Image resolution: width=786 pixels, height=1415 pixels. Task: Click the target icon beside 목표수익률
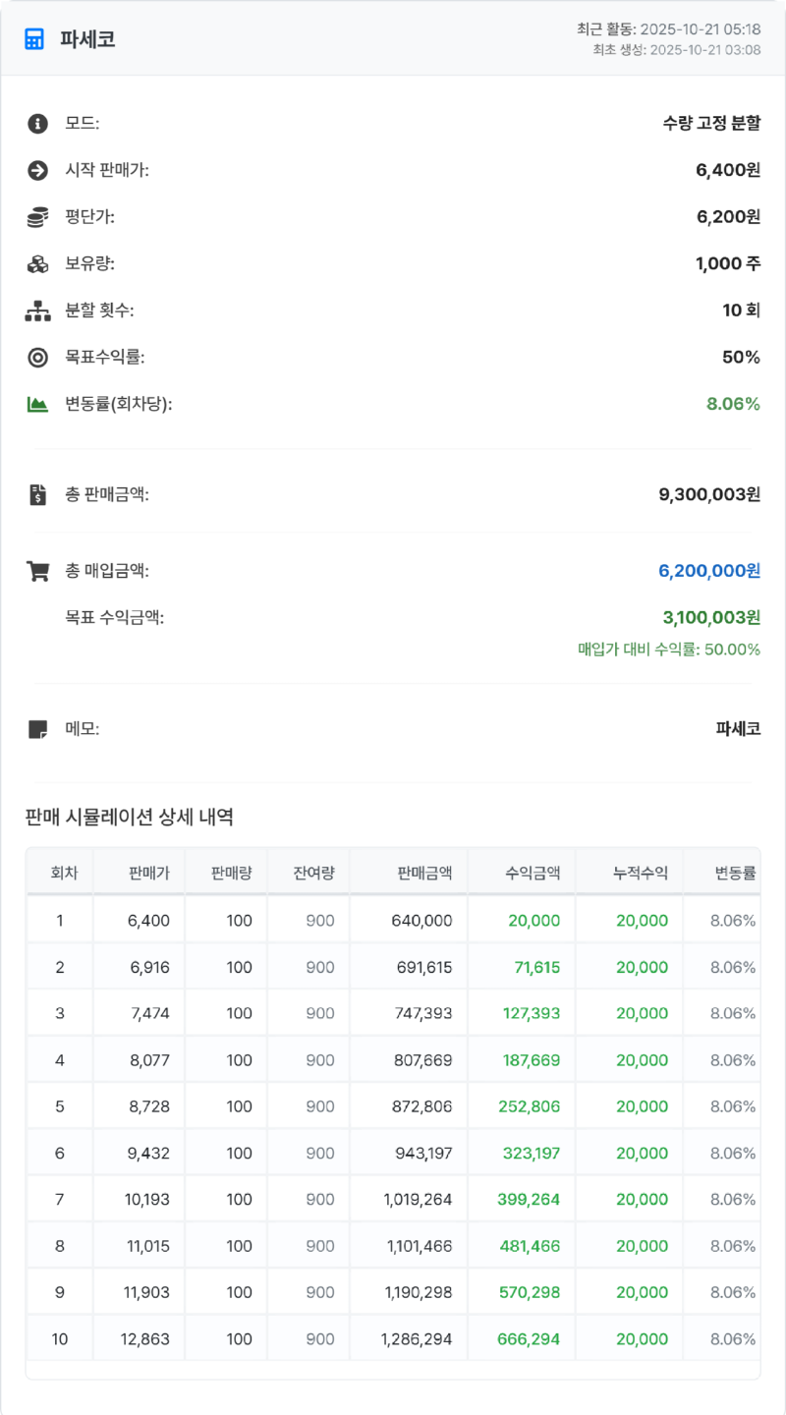37,358
